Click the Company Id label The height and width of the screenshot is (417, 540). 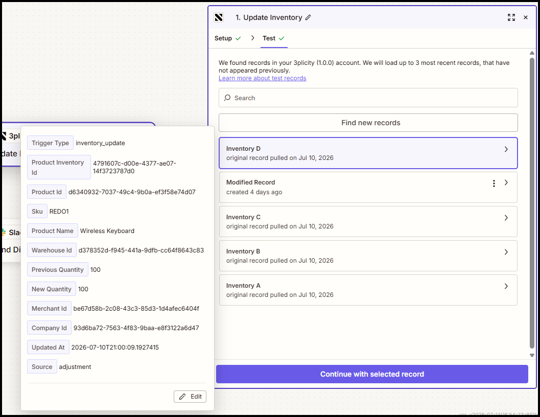[49, 328]
